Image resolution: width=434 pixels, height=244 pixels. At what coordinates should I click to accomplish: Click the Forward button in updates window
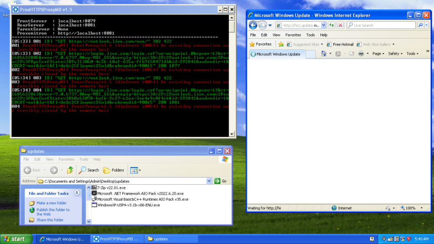point(54,170)
